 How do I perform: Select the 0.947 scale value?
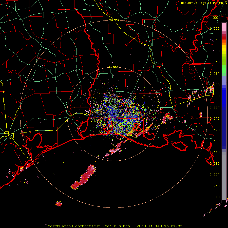click(215, 40)
